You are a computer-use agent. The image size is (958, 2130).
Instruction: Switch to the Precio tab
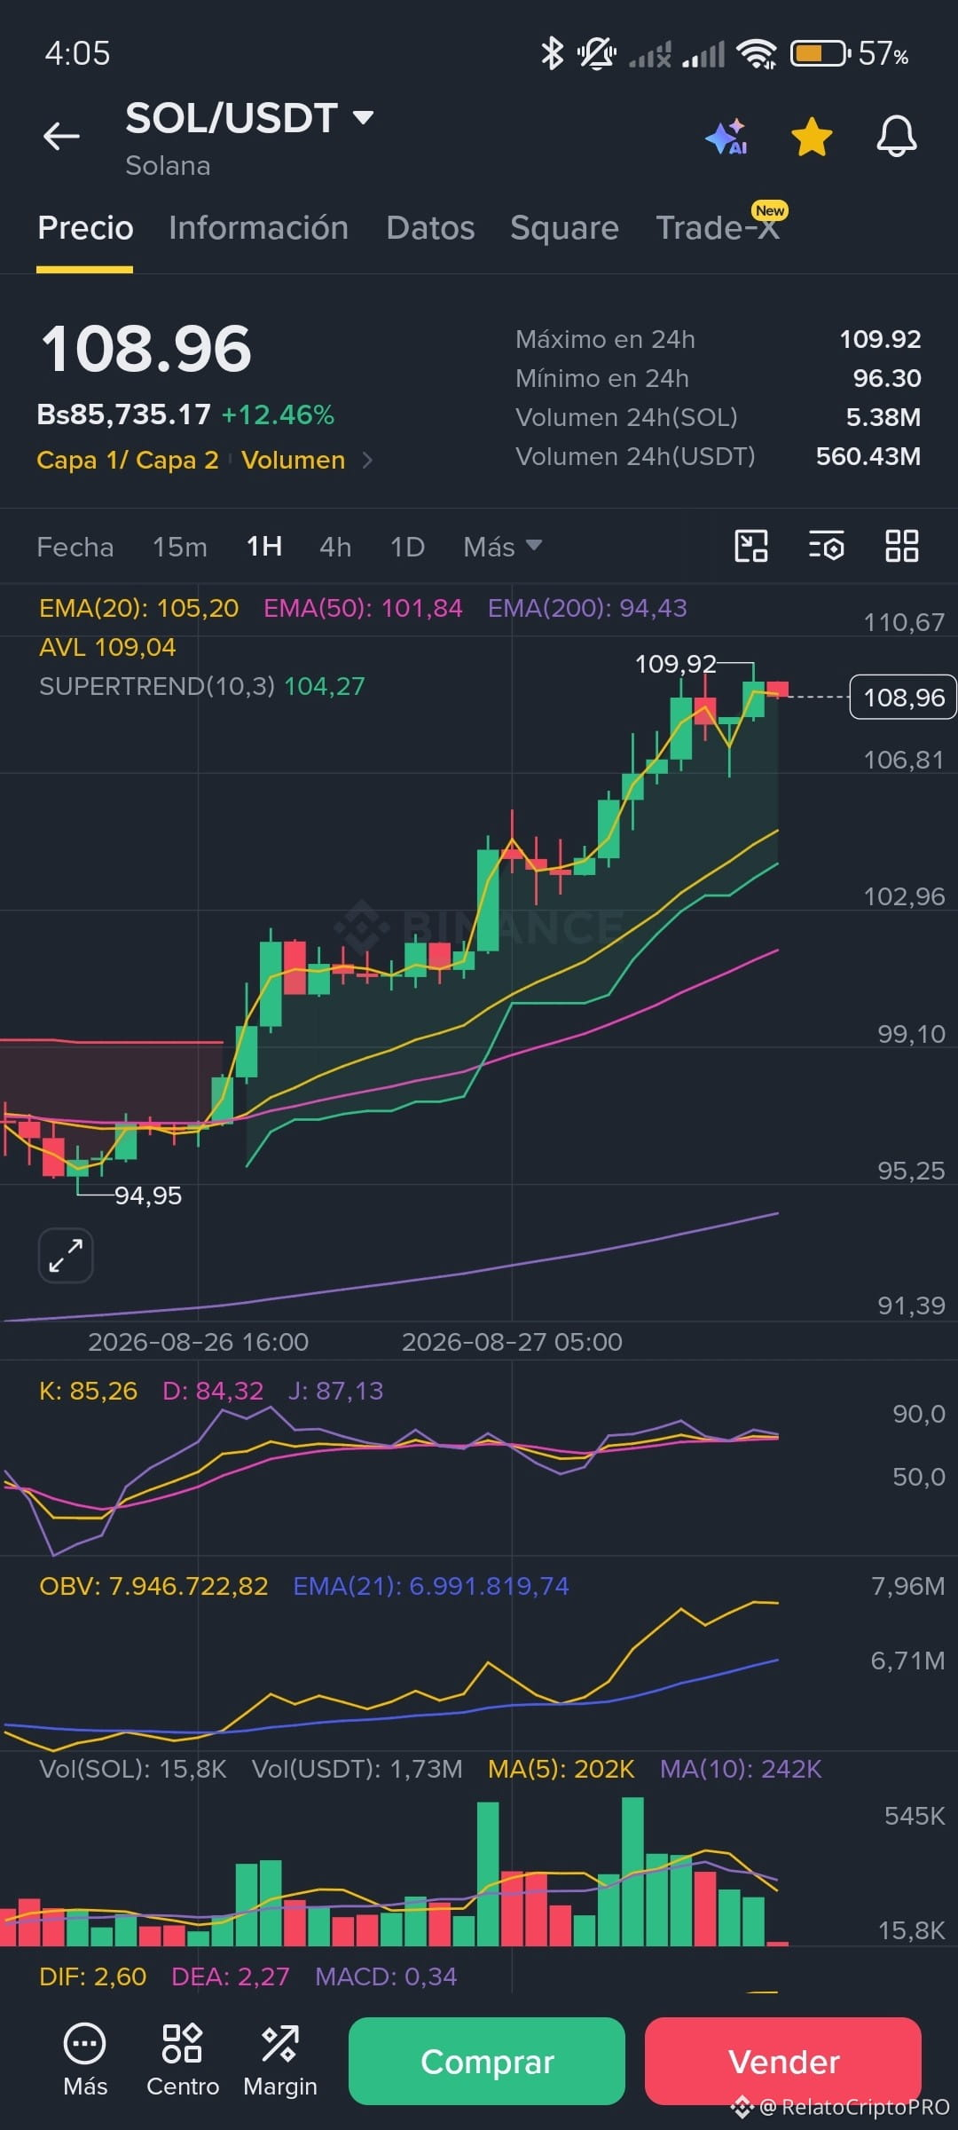pos(85,228)
